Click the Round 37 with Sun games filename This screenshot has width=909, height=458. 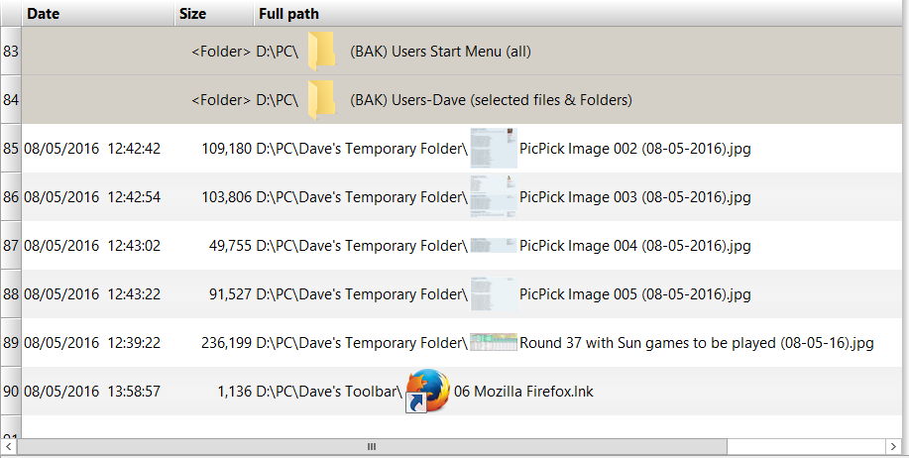click(x=696, y=343)
